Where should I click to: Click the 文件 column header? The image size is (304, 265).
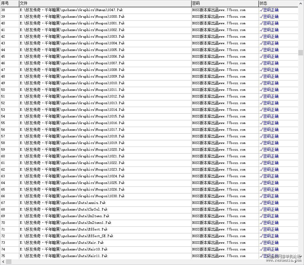(x=105, y=3)
